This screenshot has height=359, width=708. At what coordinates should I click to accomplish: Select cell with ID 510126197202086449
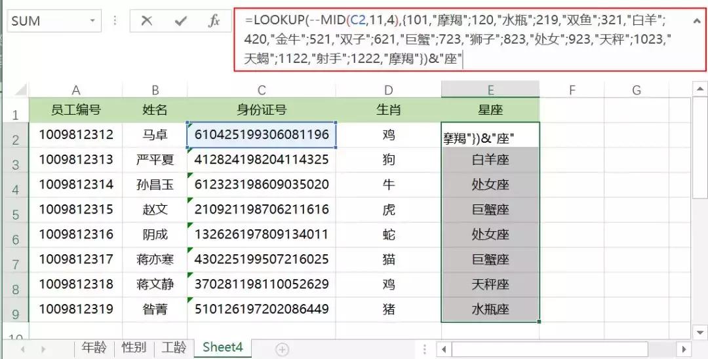(262, 309)
